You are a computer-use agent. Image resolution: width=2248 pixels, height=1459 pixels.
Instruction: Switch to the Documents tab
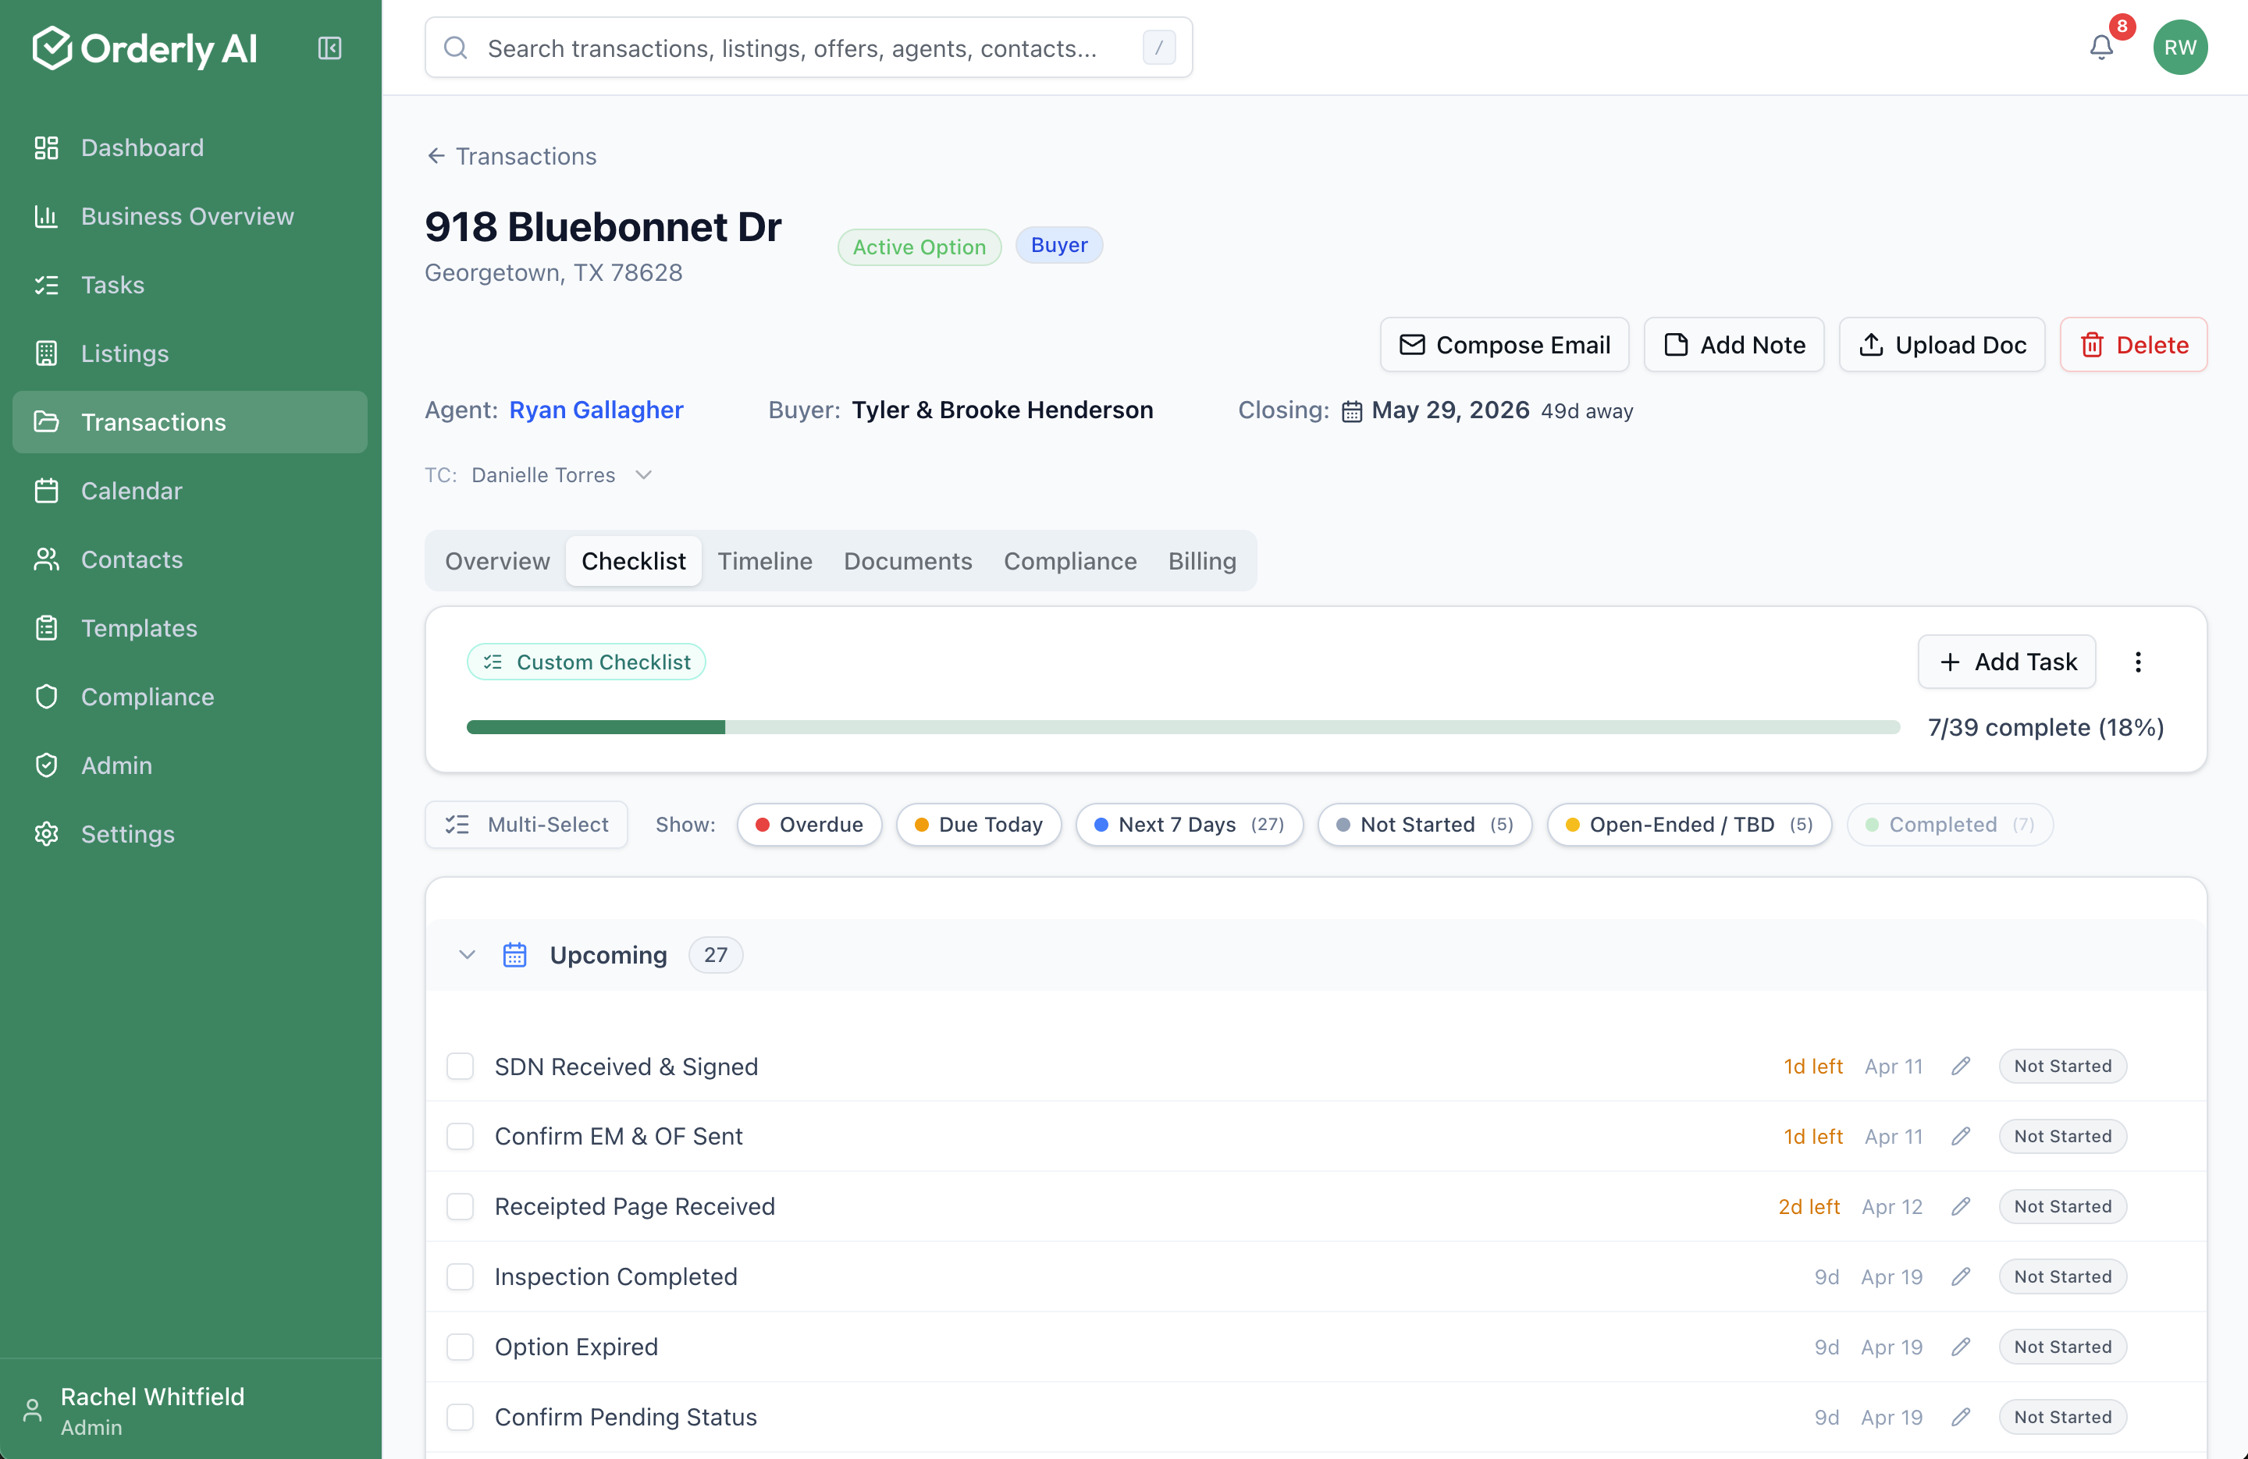908,561
